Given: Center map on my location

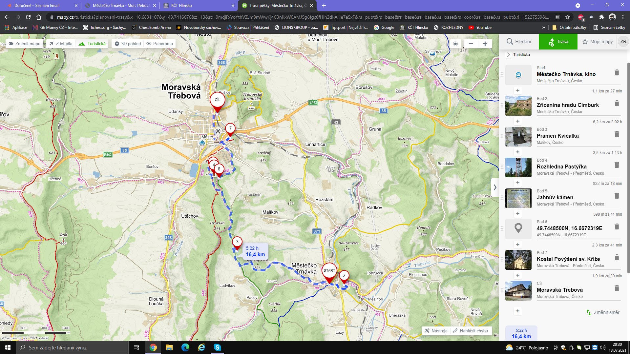Looking at the screenshot, I should (455, 44).
